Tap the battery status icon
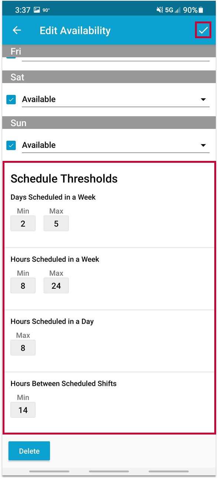This screenshot has height=479, width=218. [201, 10]
